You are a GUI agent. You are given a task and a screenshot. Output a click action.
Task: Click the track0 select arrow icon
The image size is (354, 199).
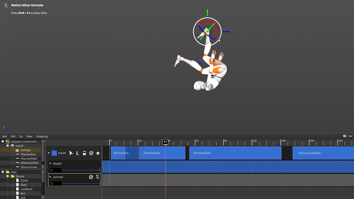tap(71, 153)
